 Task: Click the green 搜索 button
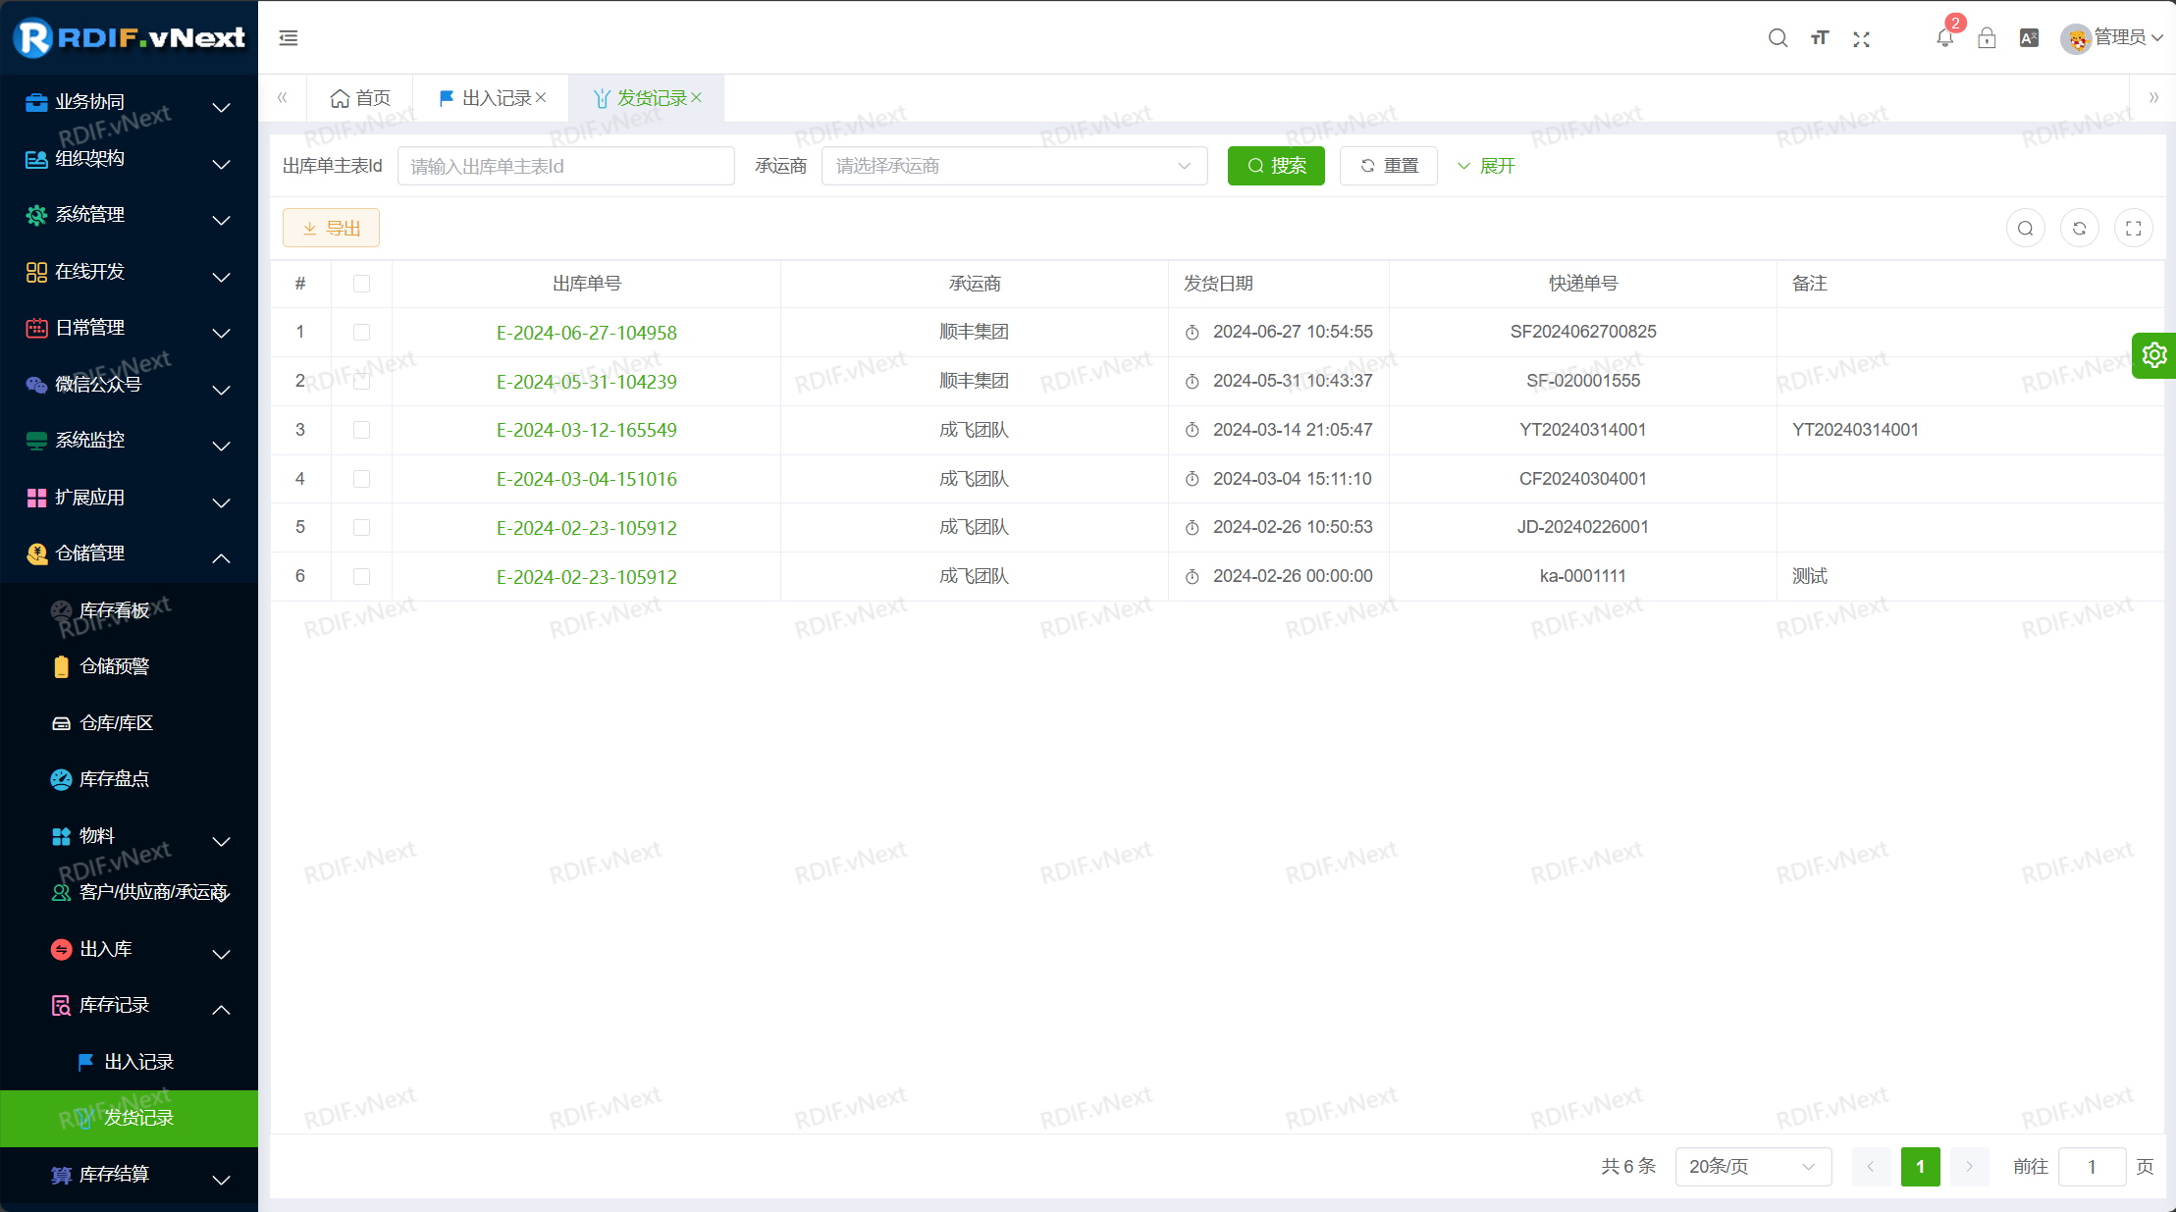point(1275,166)
